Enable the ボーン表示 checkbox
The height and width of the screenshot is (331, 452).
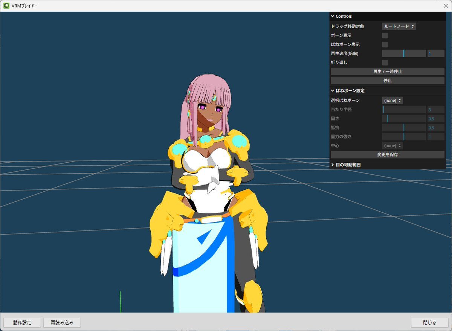coord(385,35)
